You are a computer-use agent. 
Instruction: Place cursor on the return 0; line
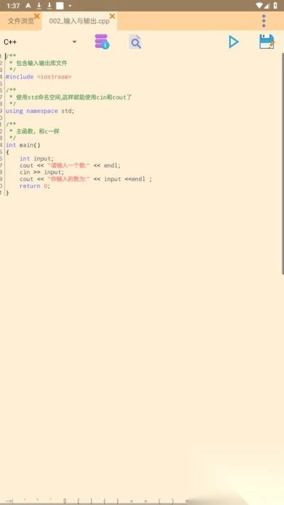[35, 186]
